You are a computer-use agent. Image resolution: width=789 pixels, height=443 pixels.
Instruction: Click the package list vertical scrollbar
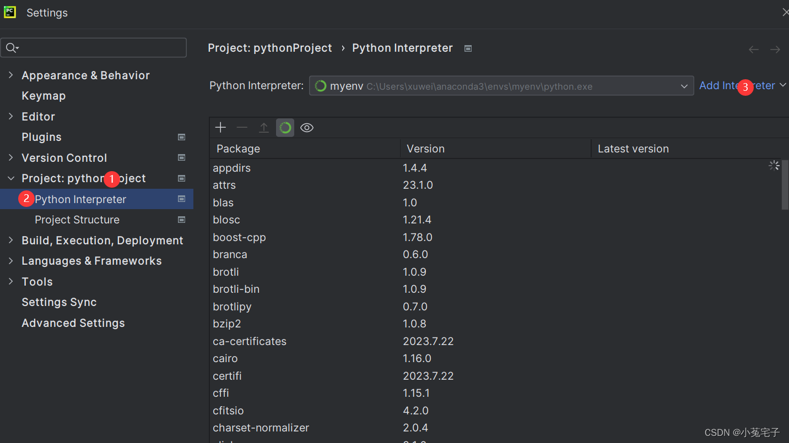[x=785, y=184]
